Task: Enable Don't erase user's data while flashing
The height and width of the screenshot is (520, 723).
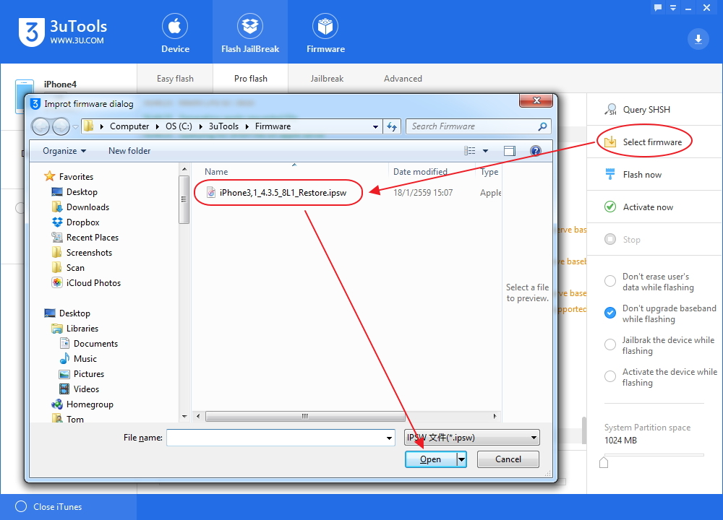Action: pyautogui.click(x=609, y=281)
